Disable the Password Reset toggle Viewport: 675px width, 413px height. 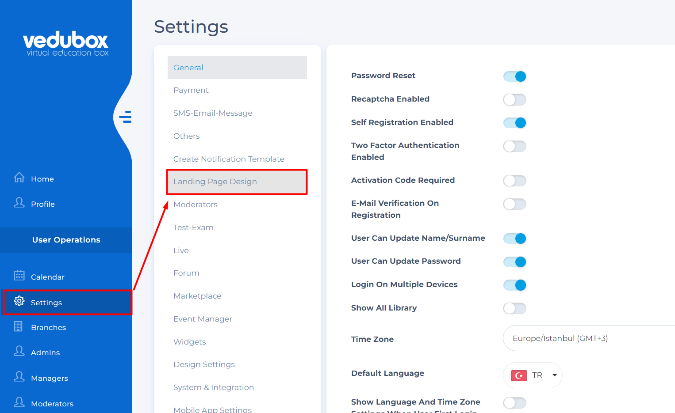(x=515, y=76)
